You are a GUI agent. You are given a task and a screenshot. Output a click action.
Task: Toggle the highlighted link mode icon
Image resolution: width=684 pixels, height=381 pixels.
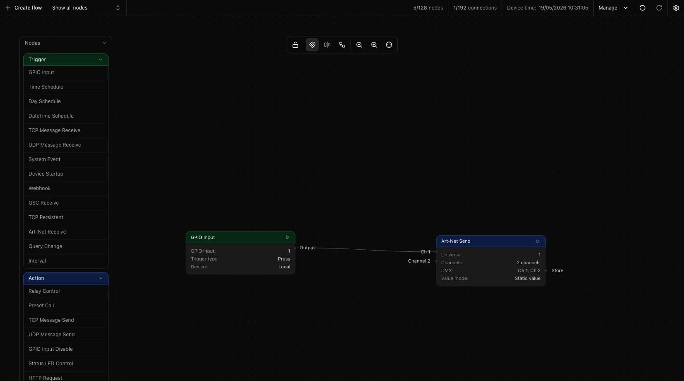312,45
